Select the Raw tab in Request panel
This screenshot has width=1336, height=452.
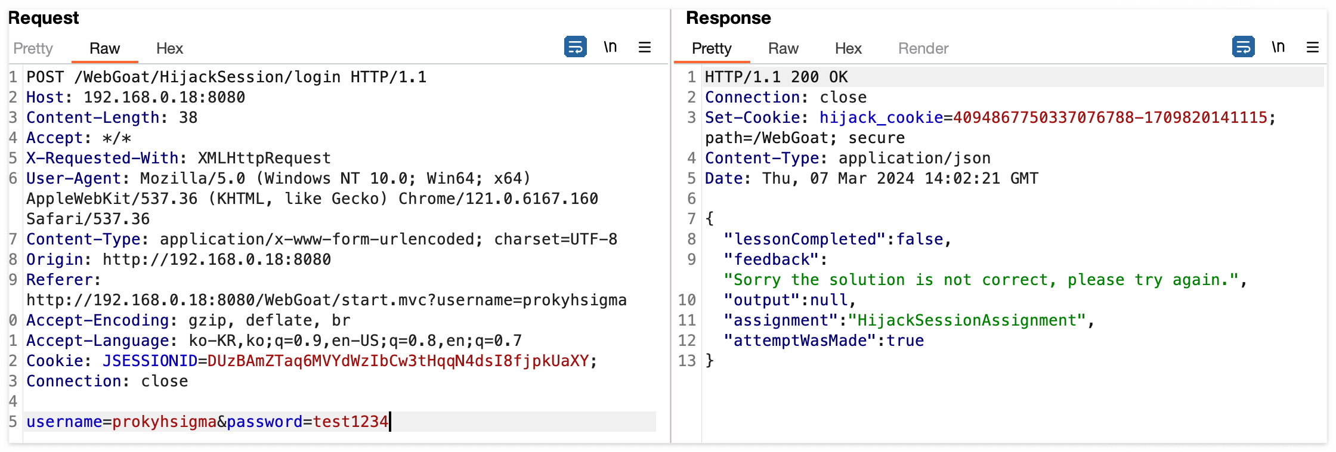tap(104, 48)
